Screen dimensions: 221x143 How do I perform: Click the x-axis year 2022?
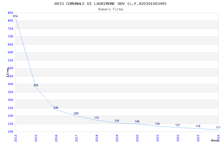pyautogui.click(x=178, y=138)
